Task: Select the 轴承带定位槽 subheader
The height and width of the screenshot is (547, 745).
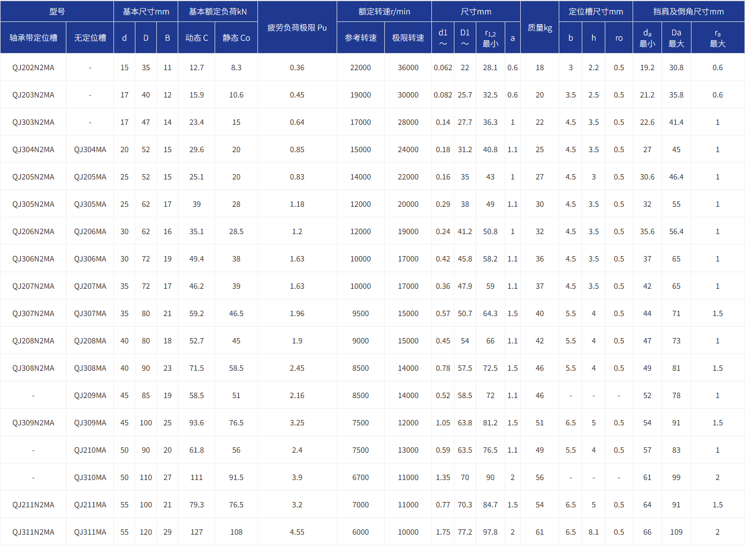Action: tap(33, 38)
